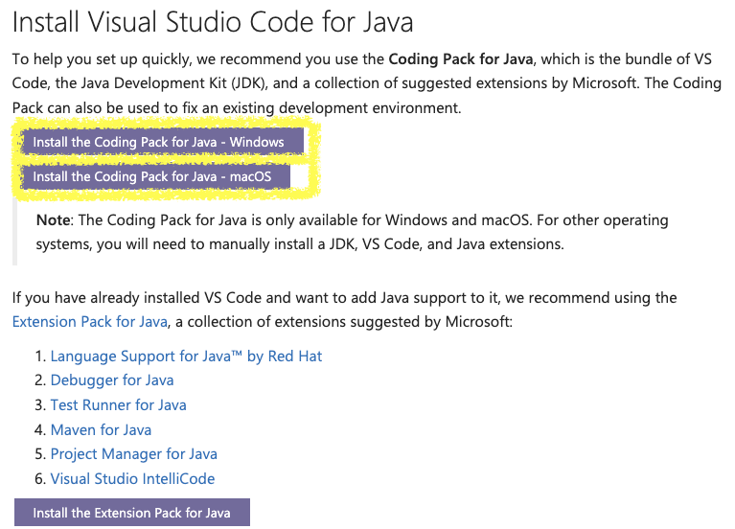This screenshot has height=529, width=735.
Task: Click the bold Coding Pack for Java text
Action: pos(461,59)
